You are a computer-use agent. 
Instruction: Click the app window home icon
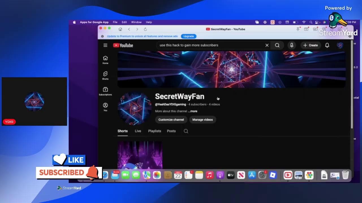120,29
